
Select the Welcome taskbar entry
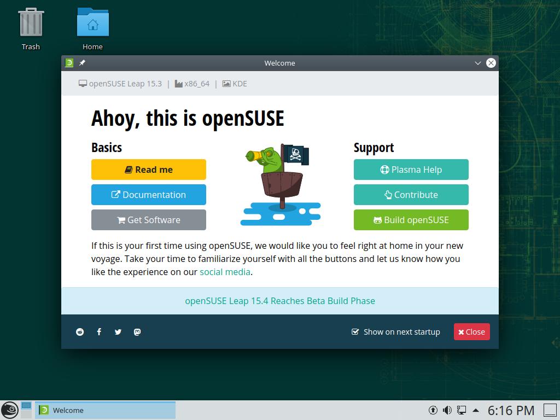click(105, 410)
